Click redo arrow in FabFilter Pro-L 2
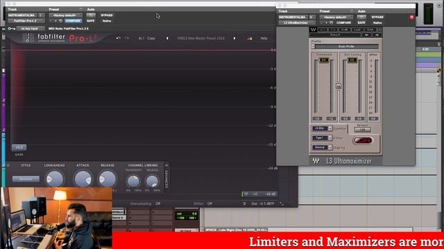 click(x=127, y=38)
